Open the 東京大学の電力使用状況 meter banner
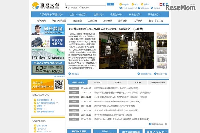The image size is (200, 133). pos(48,68)
